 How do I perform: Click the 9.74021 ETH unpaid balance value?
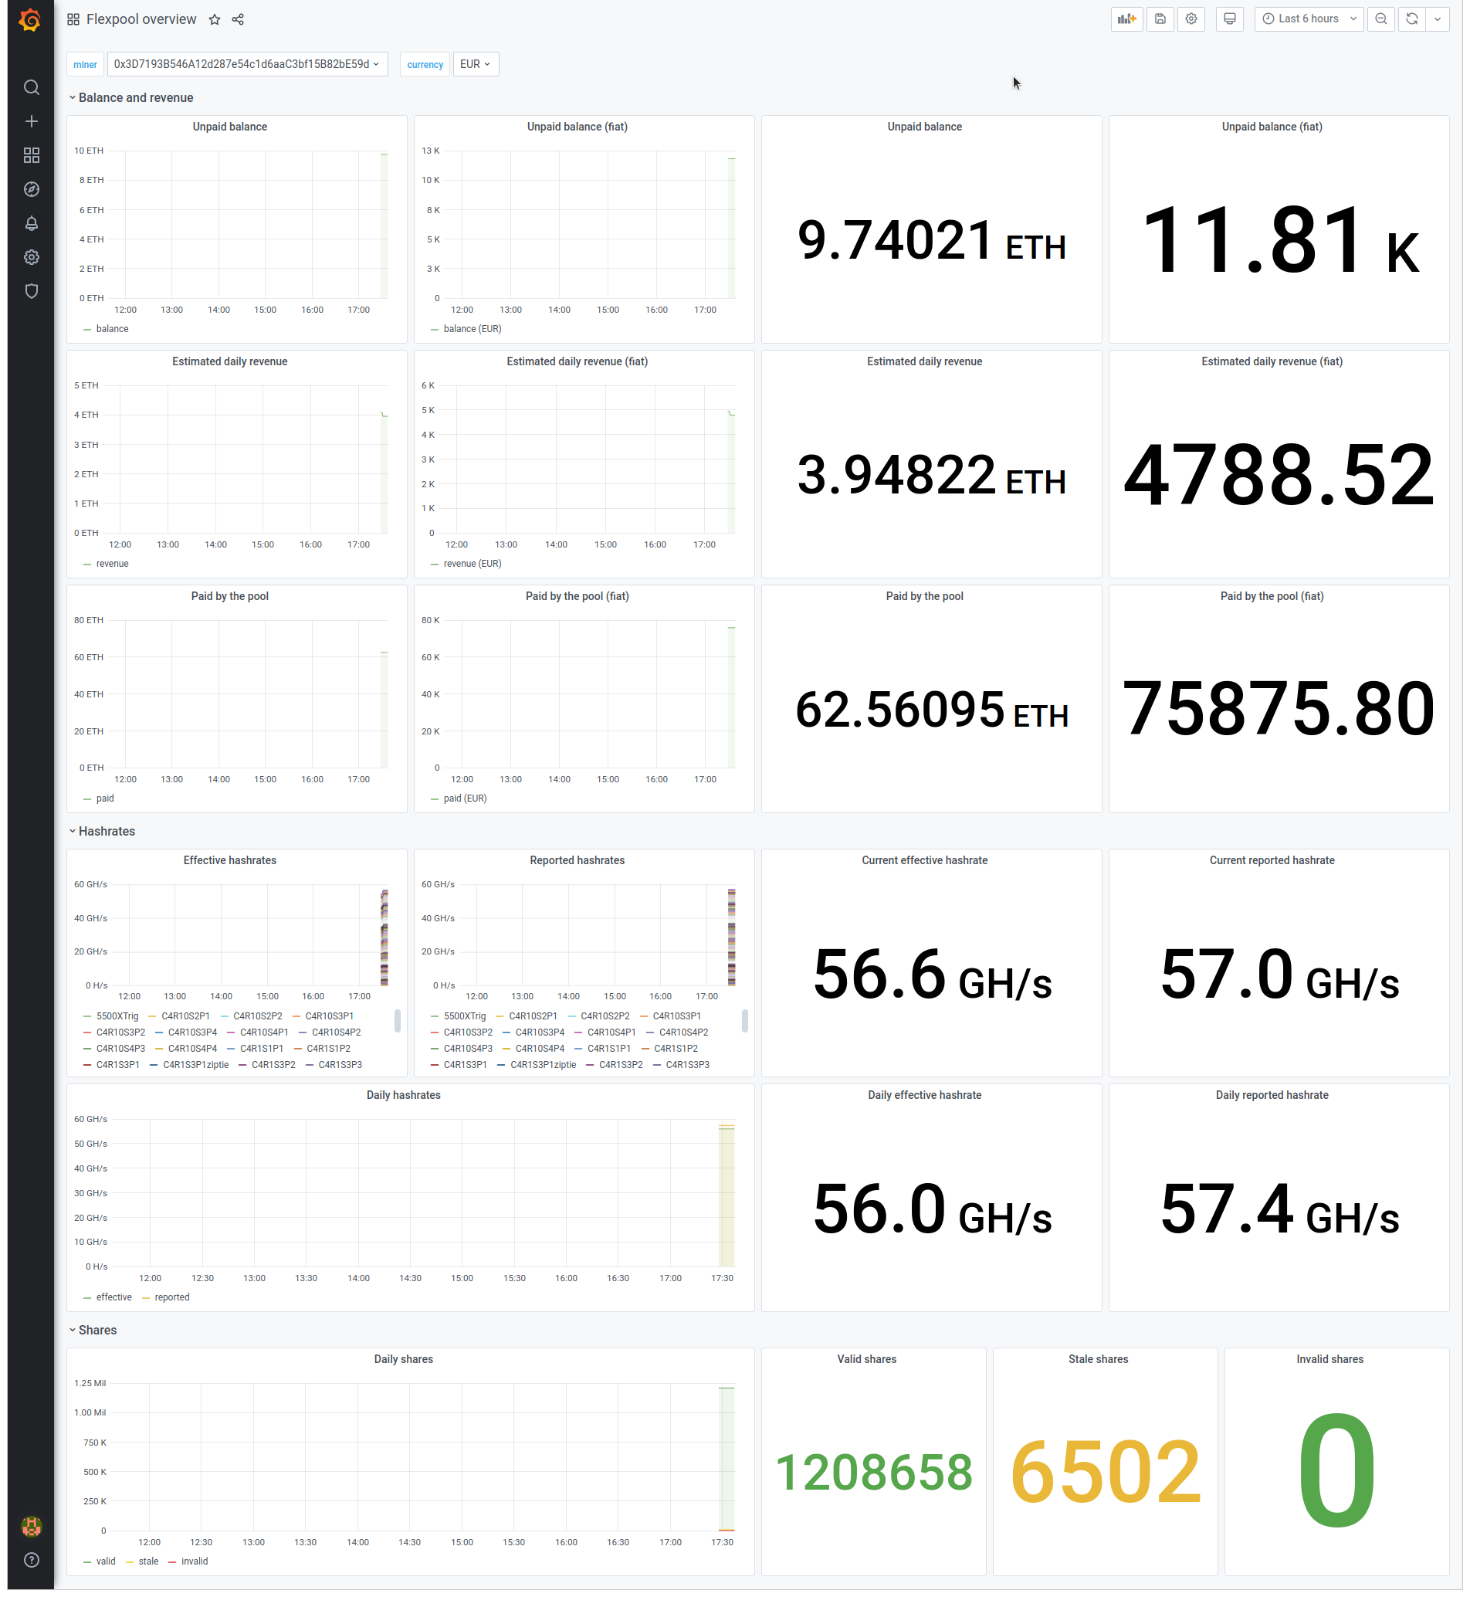(x=933, y=241)
